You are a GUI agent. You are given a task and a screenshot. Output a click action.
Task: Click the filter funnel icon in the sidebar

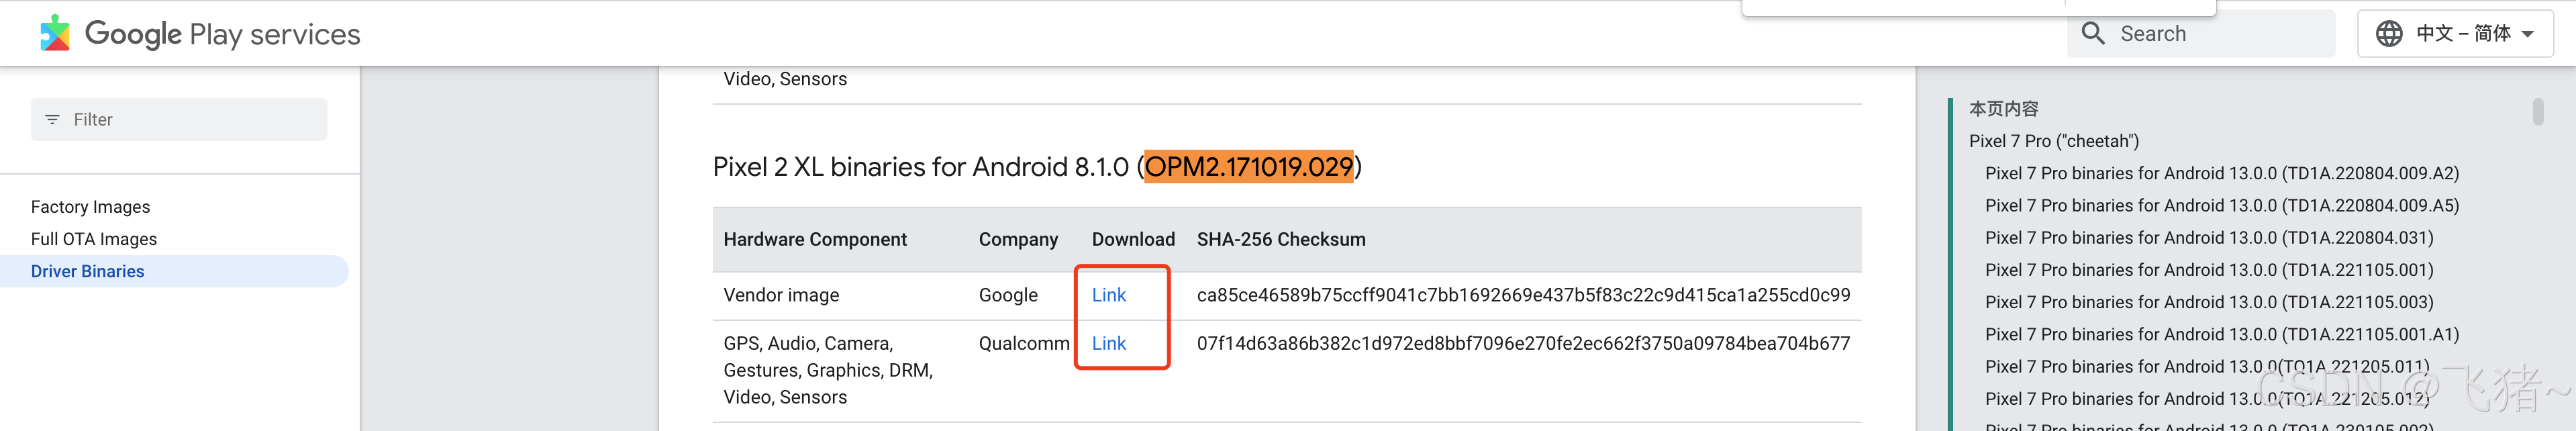pyautogui.click(x=54, y=119)
